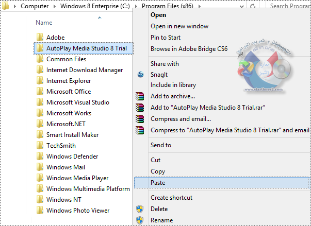Select the "TechSmith" folder name

click(61, 146)
